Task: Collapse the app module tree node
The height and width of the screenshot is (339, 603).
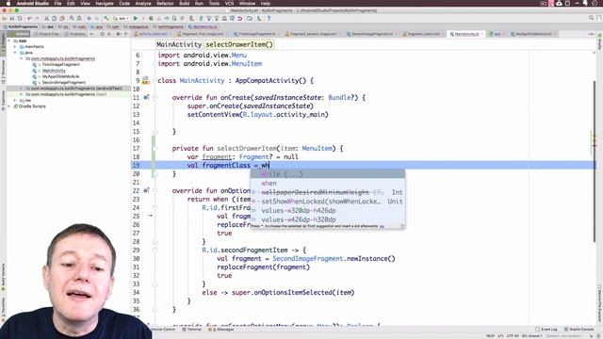Action: 9,40
